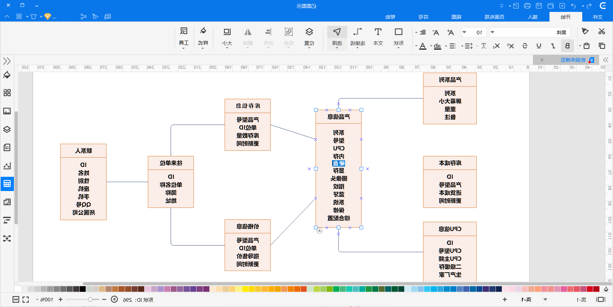
Task: Open the line spacing dropdown
Action: [x=462, y=46]
